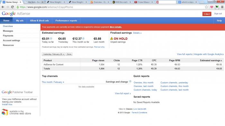Select Resources in the left sidebar
The width and height of the screenshot is (225, 126).
click(8, 45)
